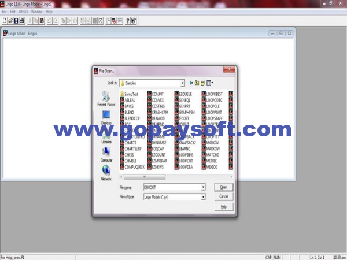Click the Open file toolbar icon

tap(10, 21)
